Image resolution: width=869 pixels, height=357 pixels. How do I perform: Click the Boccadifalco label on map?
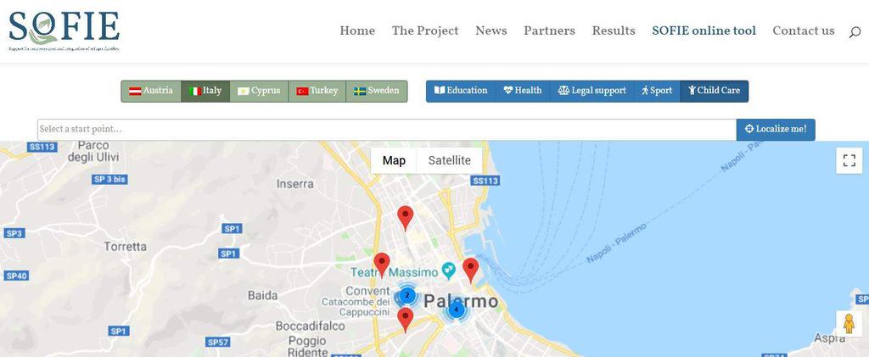[x=311, y=326]
